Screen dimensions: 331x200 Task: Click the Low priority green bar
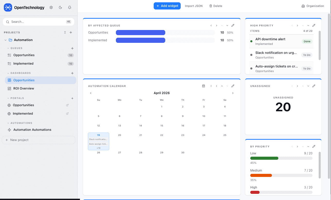tap(264, 158)
